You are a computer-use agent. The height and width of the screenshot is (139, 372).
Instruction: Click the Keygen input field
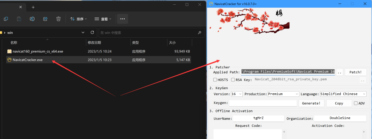pos(263,103)
